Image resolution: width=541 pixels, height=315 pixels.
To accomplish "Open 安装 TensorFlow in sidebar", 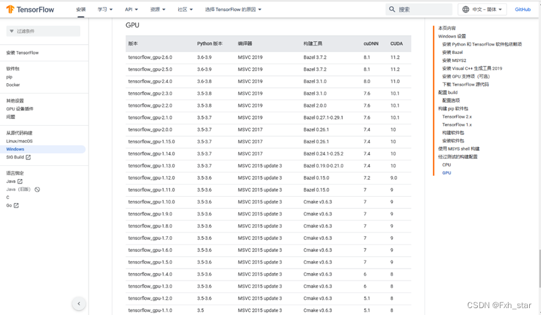I will [x=23, y=53].
